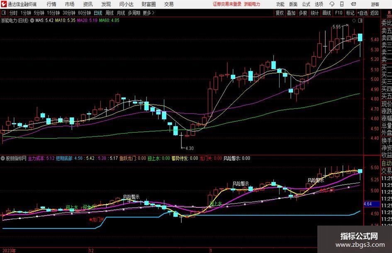Open the 行情 menu
The height and width of the screenshot is (253, 392).
click(x=51, y=4)
